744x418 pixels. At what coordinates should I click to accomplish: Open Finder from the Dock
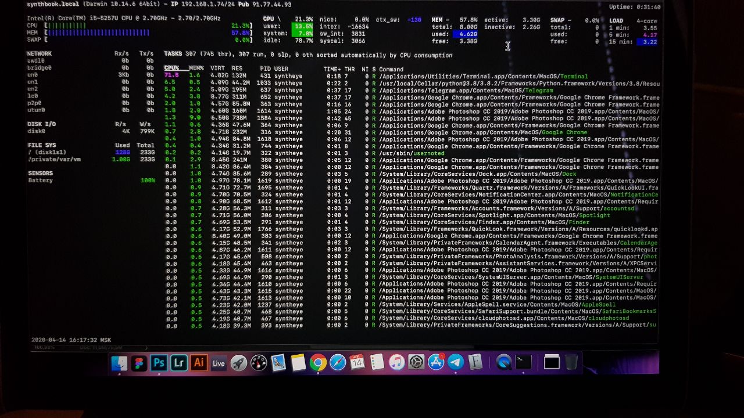(119, 363)
